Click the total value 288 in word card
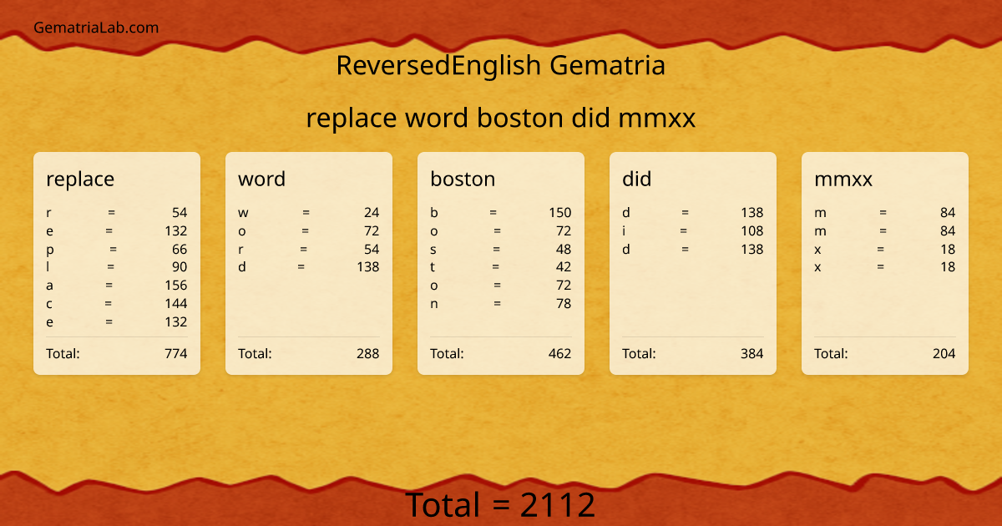The width and height of the screenshot is (1002, 526). pos(368,353)
